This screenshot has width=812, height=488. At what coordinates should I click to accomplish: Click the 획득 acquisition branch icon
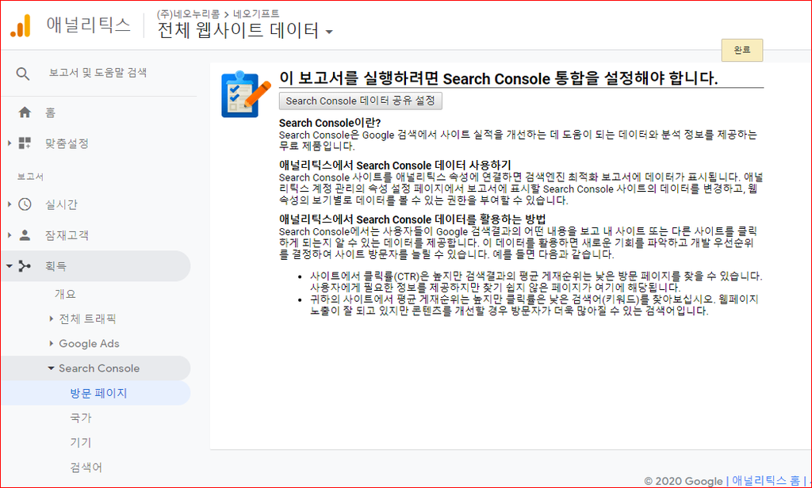(x=25, y=266)
